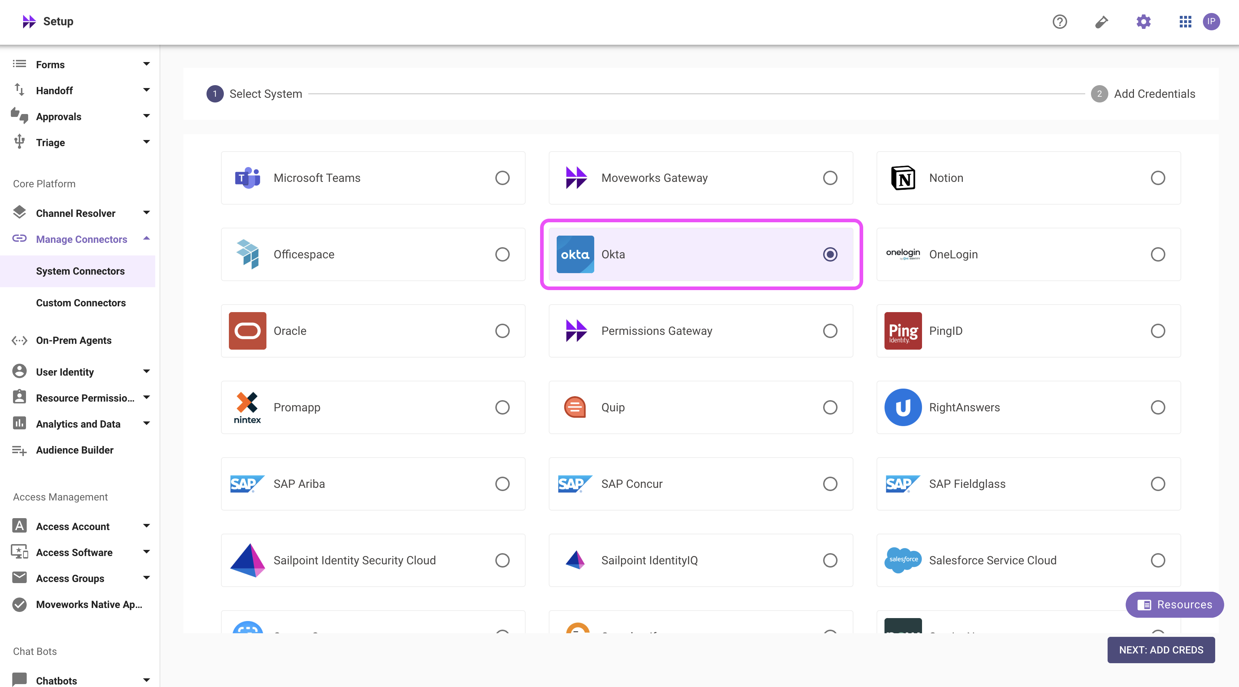
Task: Open the IP user avatar menu
Action: coord(1211,22)
